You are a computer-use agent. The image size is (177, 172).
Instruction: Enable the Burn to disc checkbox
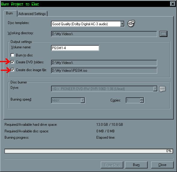click(x=12, y=55)
